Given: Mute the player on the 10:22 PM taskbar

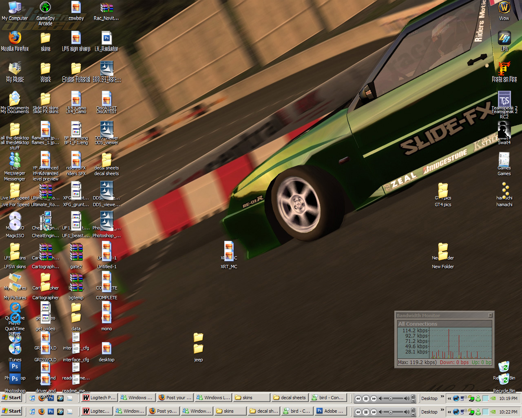Looking at the screenshot, I should [x=380, y=412].
